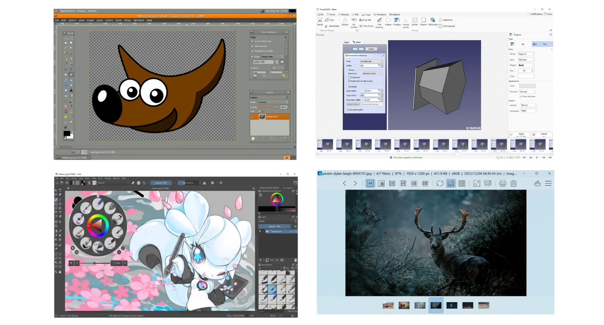The height and width of the screenshot is (325, 604).
Task: Open thumbnail grid view in ImageGlass
Action: point(462,183)
